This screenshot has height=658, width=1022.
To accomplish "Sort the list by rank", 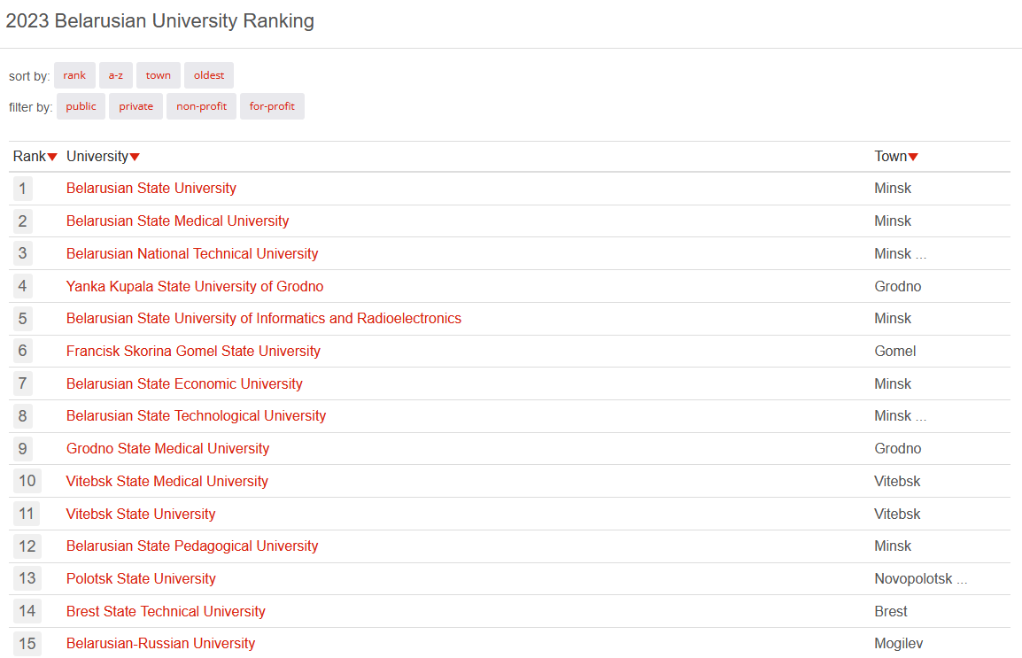I will tap(74, 75).
